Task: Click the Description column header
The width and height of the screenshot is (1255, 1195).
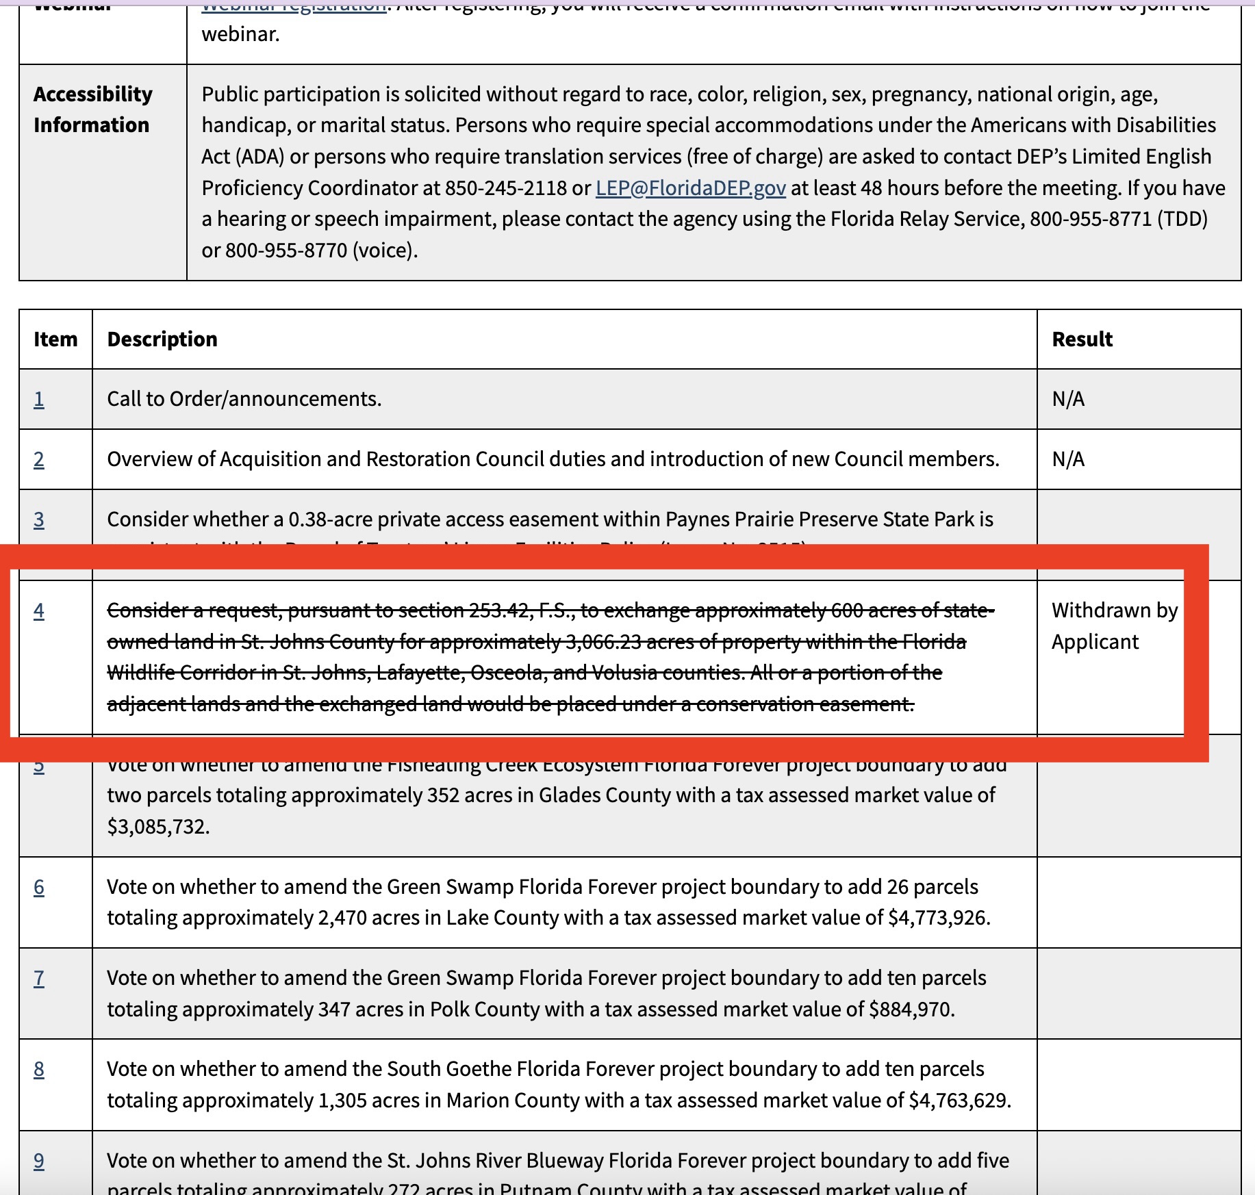Action: [162, 339]
